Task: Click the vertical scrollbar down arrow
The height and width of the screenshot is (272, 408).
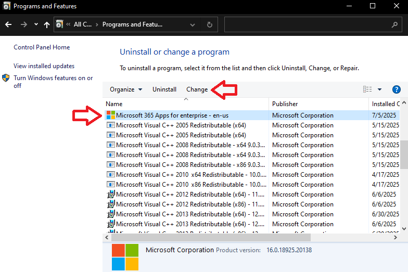Action: point(404,229)
